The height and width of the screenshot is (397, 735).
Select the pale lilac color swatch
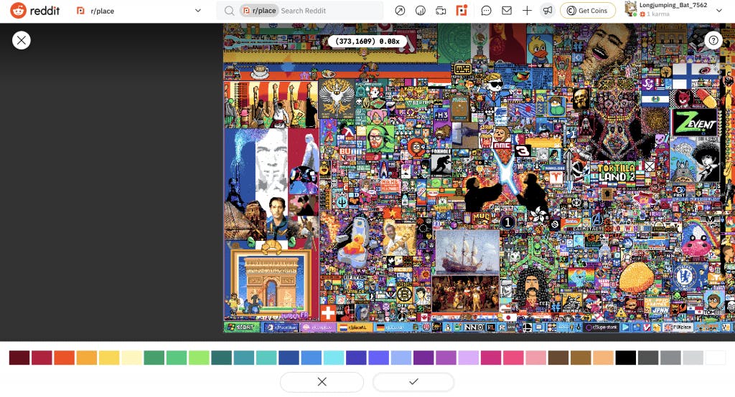click(468, 358)
